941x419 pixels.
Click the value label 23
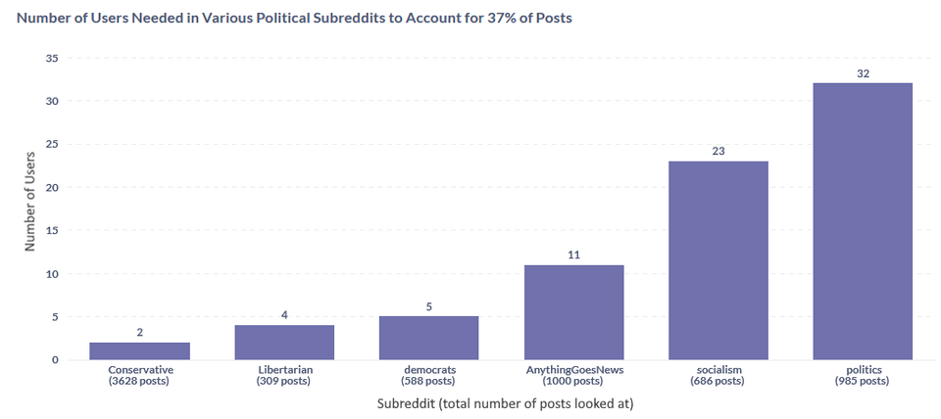tap(718, 151)
